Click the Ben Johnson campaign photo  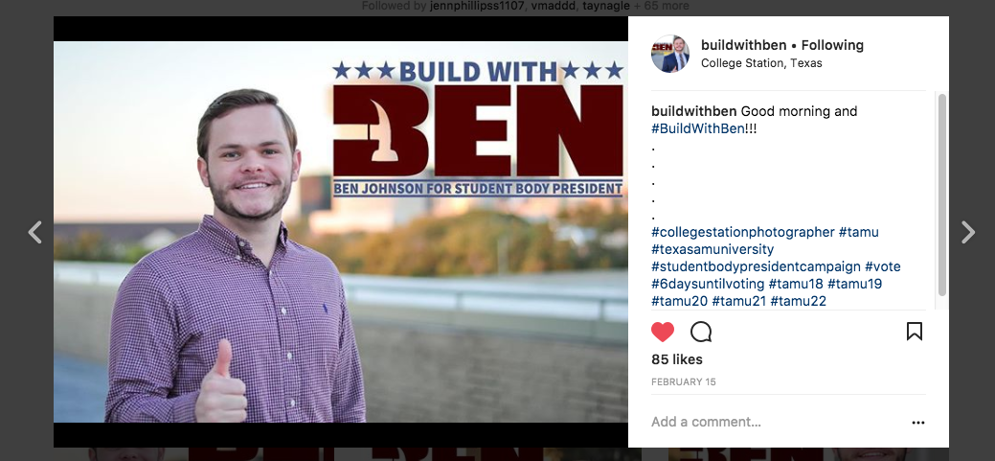tap(341, 232)
